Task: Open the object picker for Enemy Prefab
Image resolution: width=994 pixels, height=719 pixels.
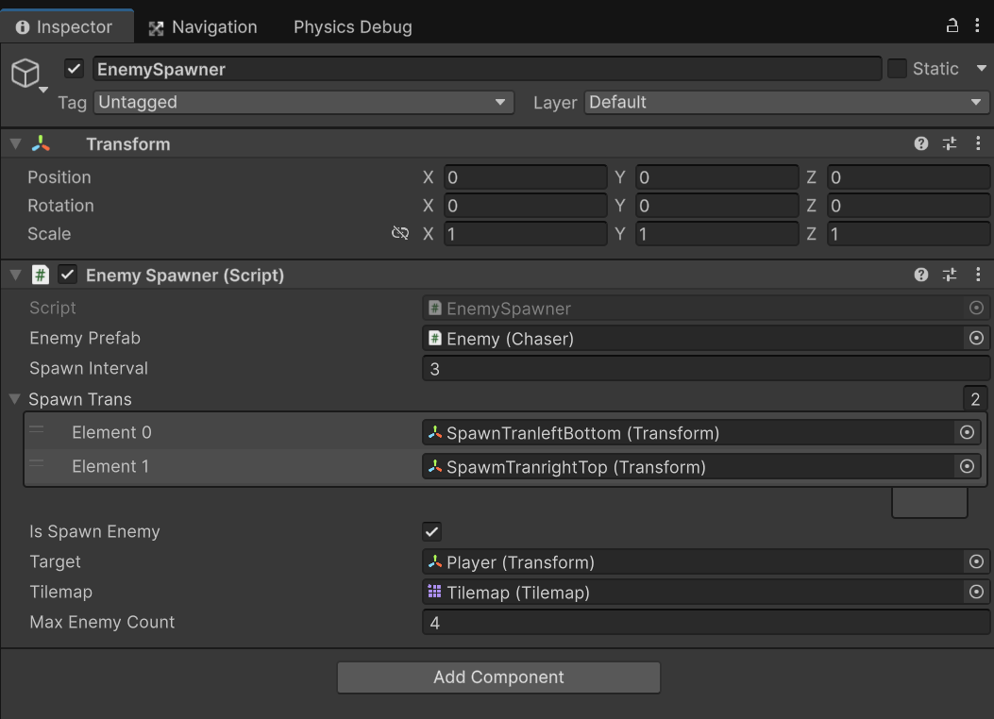Action: pos(977,338)
